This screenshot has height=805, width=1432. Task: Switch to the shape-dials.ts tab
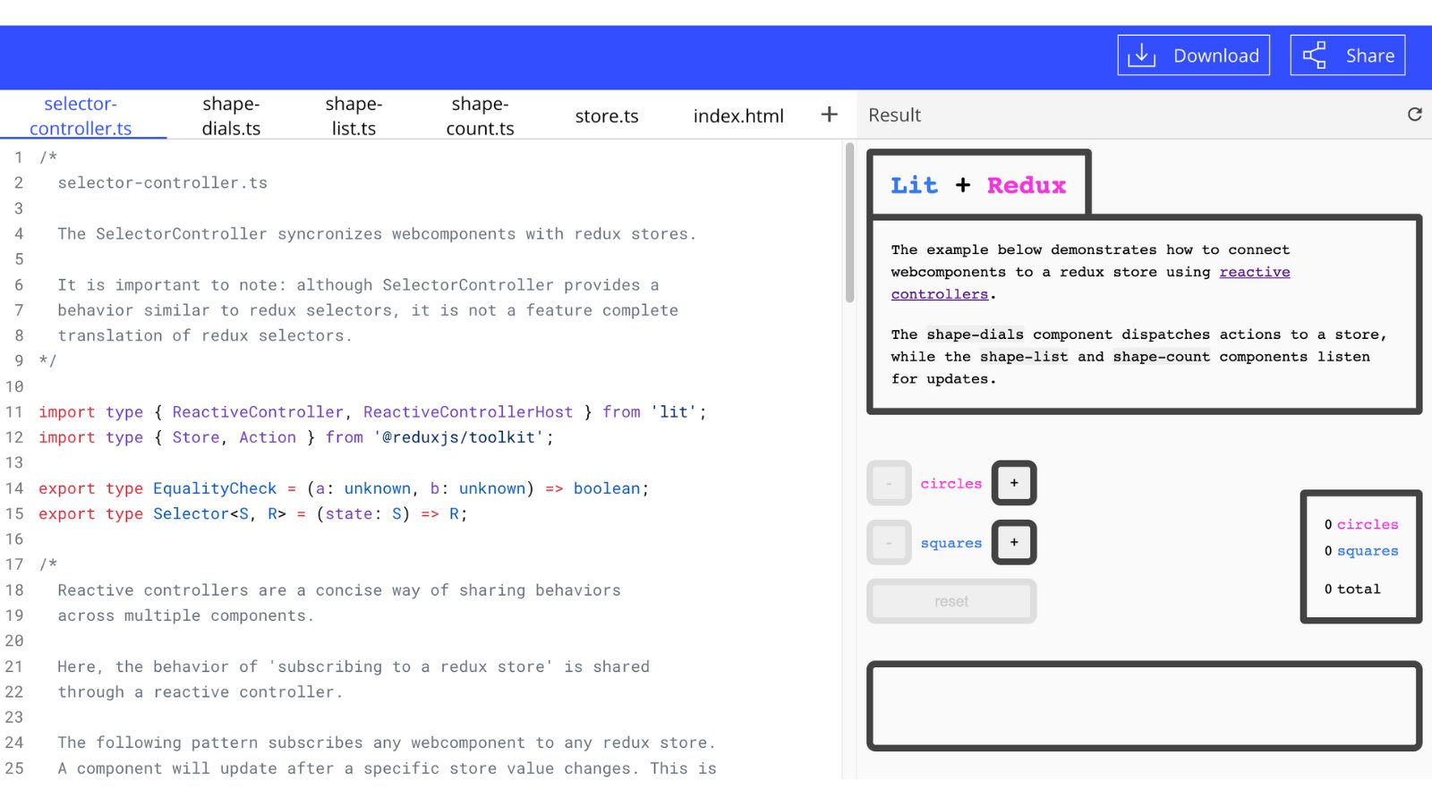point(231,115)
